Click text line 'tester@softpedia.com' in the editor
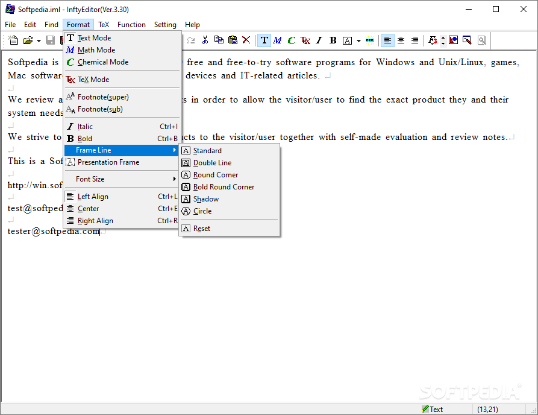The image size is (538, 415). [54, 231]
